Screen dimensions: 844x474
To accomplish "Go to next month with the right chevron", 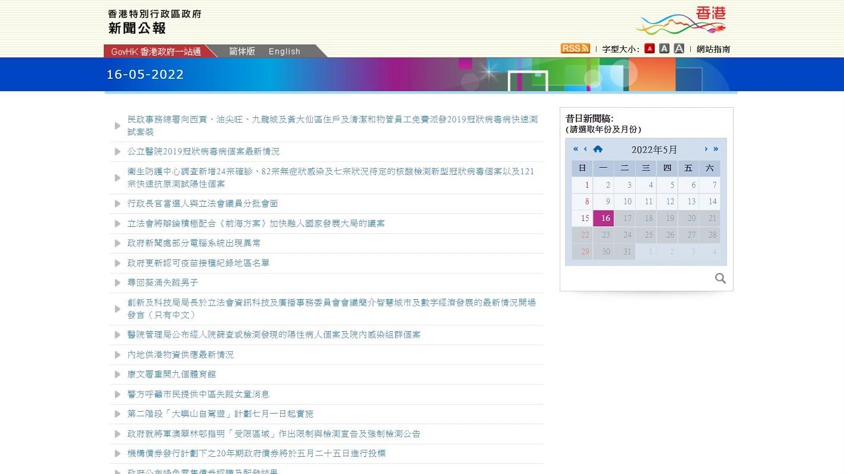I will (x=706, y=149).
